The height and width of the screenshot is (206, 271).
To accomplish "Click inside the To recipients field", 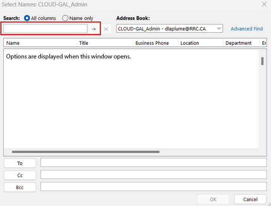I will 154,163.
